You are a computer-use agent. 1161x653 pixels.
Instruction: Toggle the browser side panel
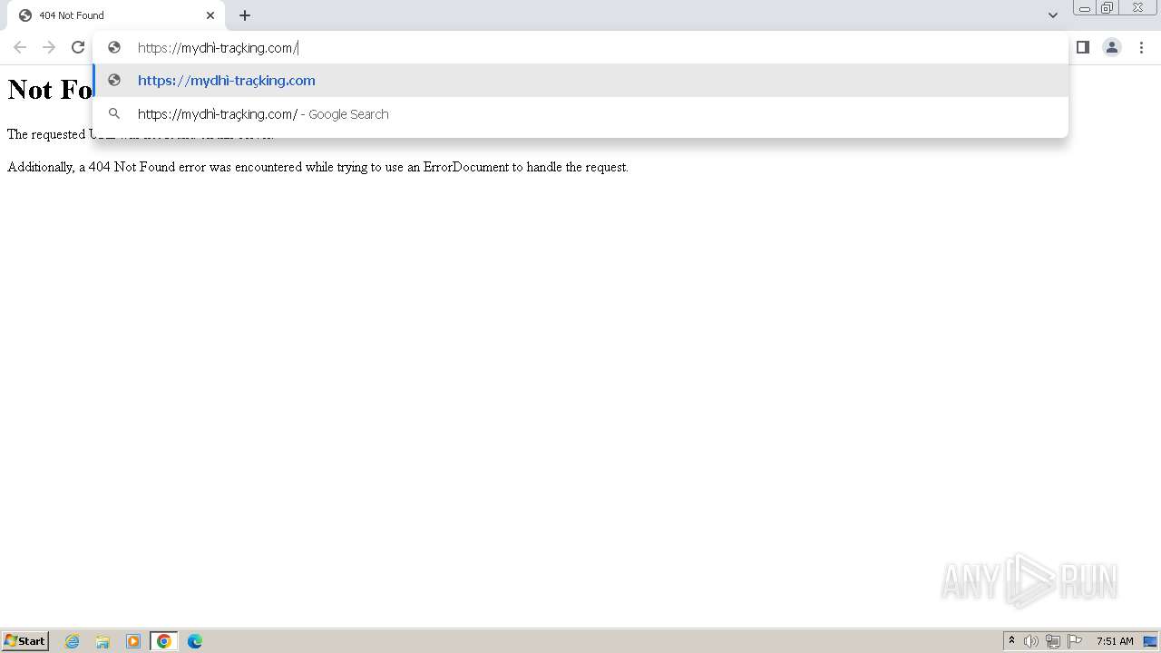click(1083, 47)
